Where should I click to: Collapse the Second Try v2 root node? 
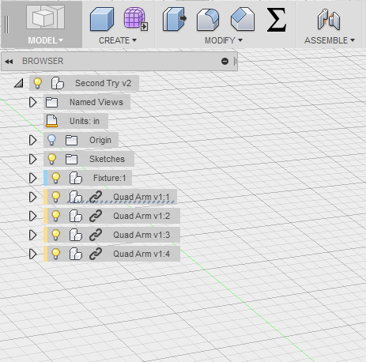pyautogui.click(x=19, y=83)
